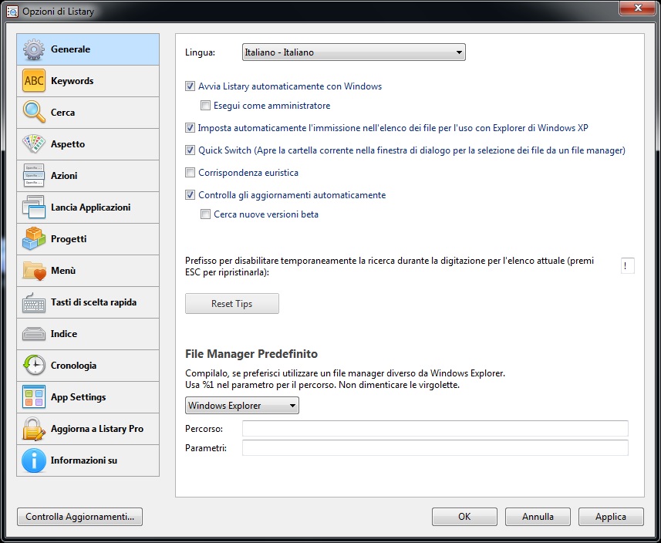Go to the Aspetto section
The height and width of the screenshot is (543, 661).
click(88, 144)
